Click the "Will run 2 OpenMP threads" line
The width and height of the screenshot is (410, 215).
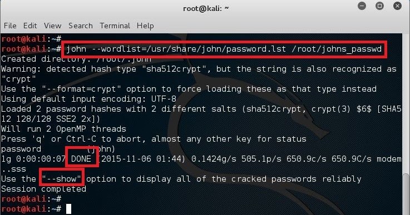63,129
